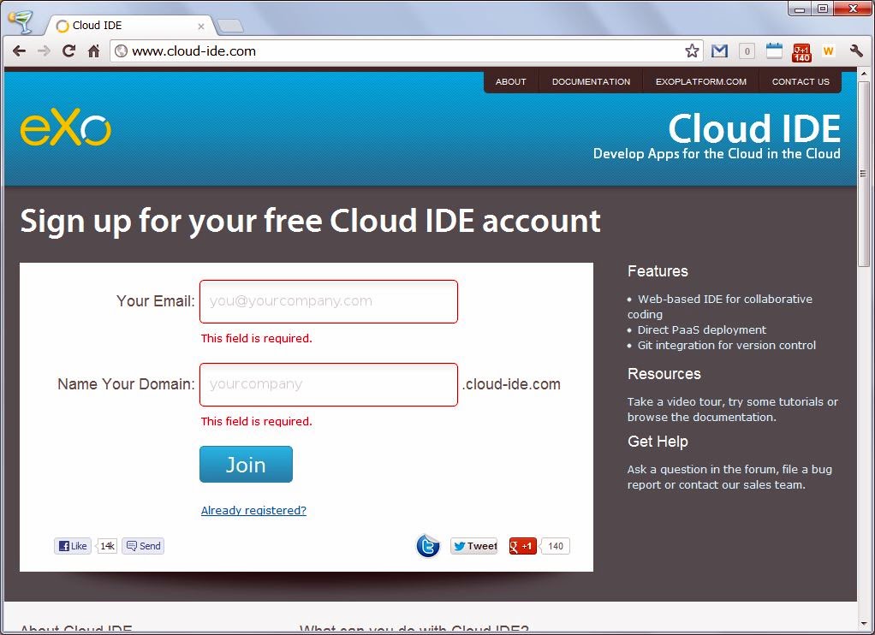Open the Chrome wrench menu
875x635 pixels.
pyautogui.click(x=856, y=51)
